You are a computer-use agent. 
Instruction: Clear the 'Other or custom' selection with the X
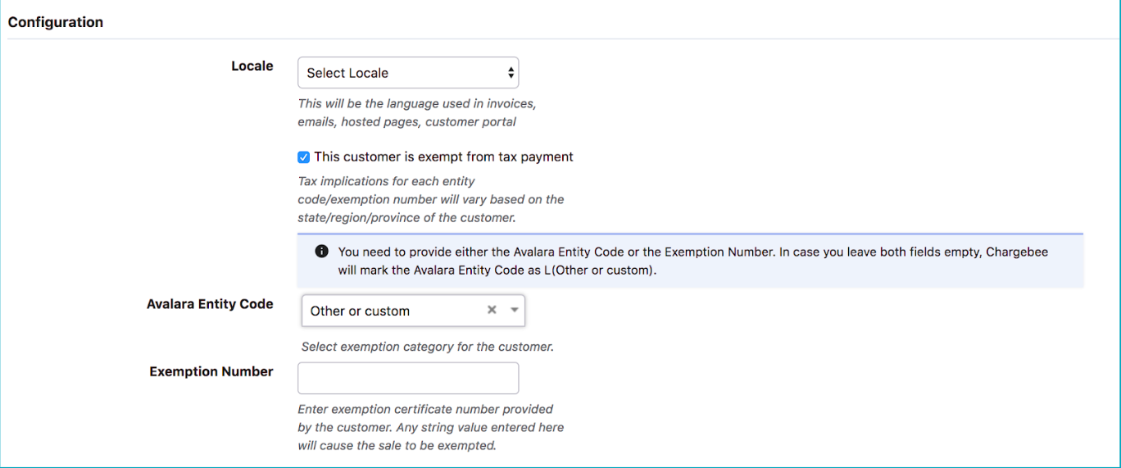pyautogui.click(x=492, y=310)
